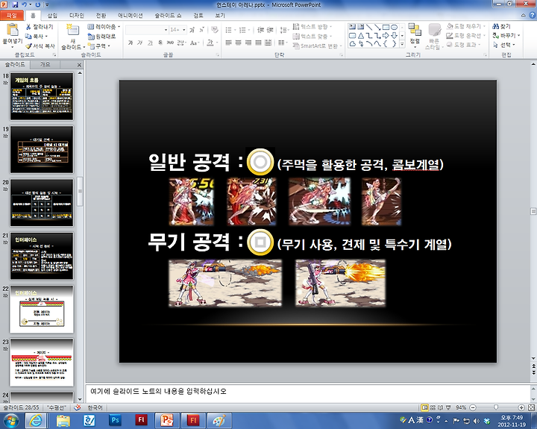The image size is (537, 429).
Task: Select the Arrow line shape in shapes gallery
Action: tap(377, 27)
